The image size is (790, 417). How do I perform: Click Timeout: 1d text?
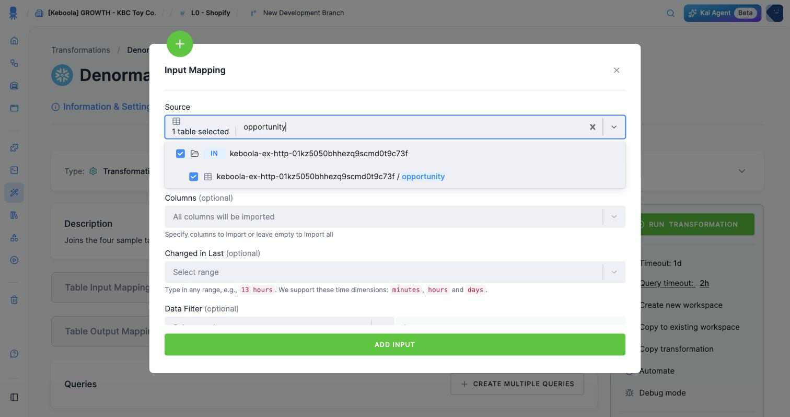660,263
